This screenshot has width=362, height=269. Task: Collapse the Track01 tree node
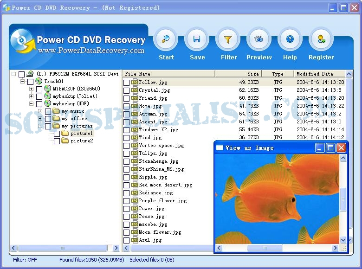[22, 82]
